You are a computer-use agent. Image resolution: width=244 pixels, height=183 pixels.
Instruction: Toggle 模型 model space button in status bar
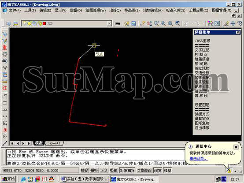click(x=167, y=171)
